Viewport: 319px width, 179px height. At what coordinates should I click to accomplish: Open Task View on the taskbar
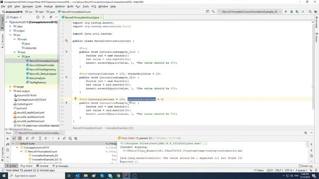pos(69,176)
